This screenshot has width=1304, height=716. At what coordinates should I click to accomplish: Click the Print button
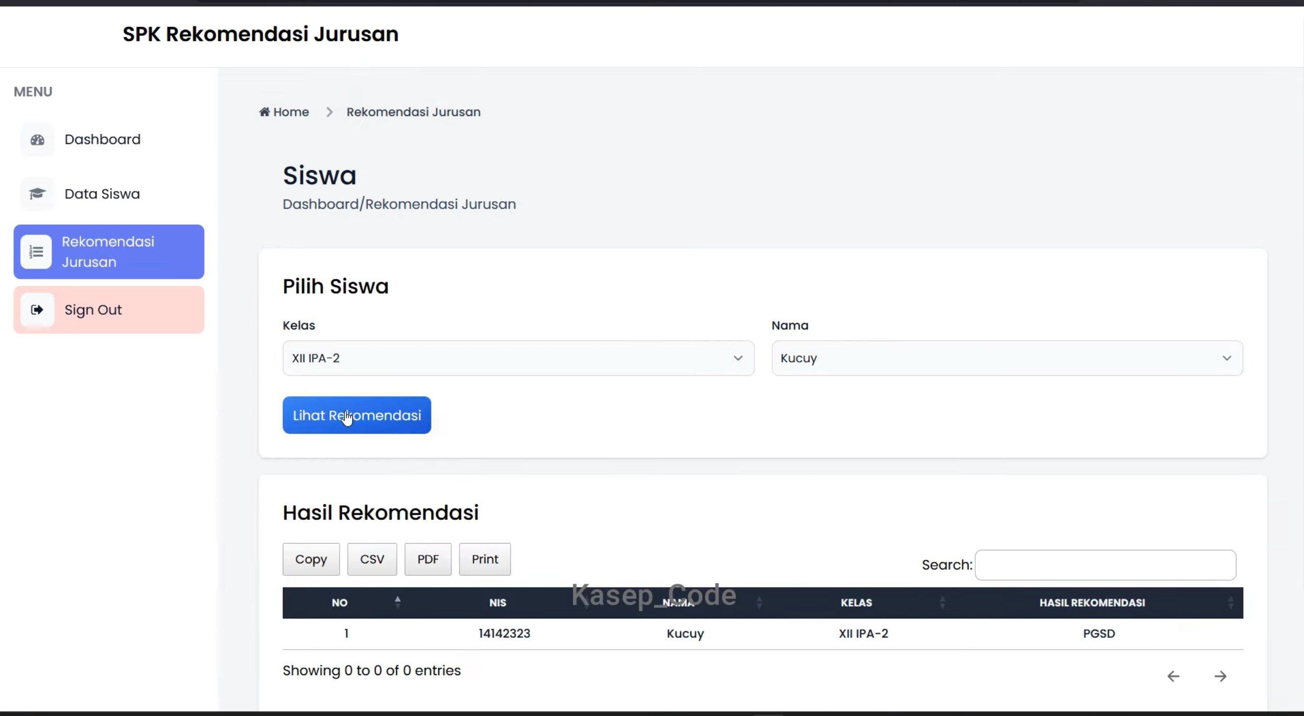coord(485,559)
